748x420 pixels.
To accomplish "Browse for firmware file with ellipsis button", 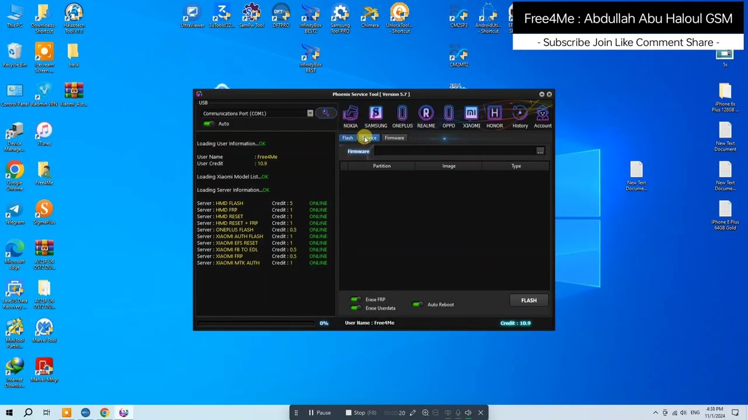I will tap(540, 152).
